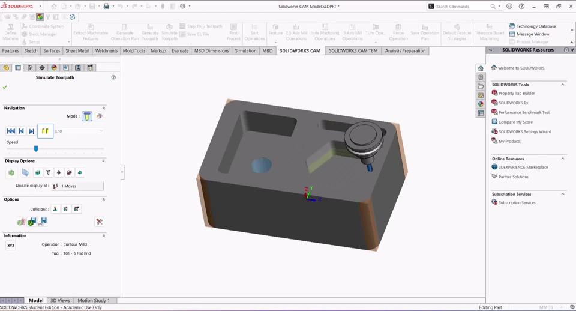Toggle sixth Display Options fixture icon

[69, 172]
